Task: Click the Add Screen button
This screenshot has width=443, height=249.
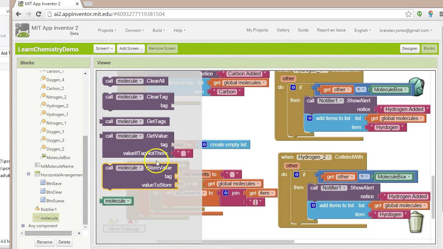Action: pos(131,49)
